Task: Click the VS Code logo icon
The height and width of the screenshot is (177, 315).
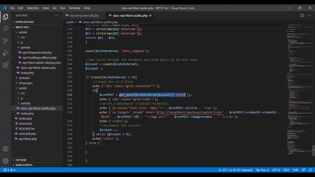Action: 4,8
